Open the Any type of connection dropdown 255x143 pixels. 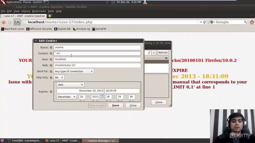point(74,71)
